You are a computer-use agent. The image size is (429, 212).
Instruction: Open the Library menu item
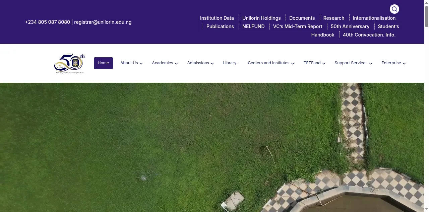pos(230,63)
